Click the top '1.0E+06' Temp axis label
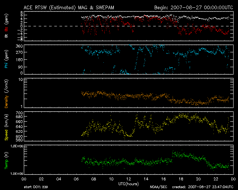The width and height of the screenshot is (238, 190). click(17, 146)
